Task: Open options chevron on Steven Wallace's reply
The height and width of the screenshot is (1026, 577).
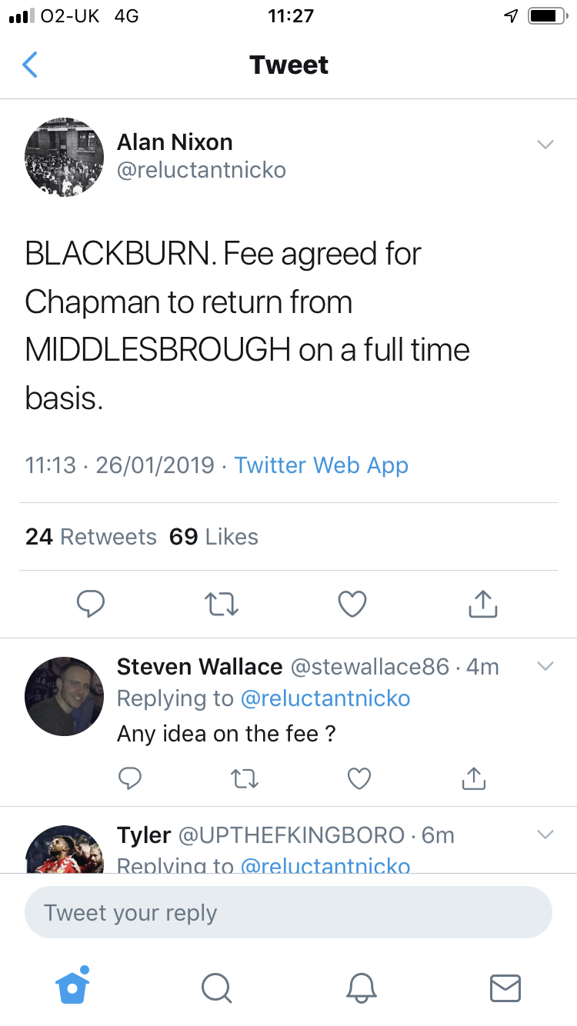Action: click(545, 666)
